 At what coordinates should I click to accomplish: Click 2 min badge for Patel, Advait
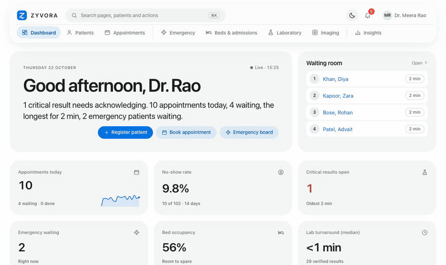tap(415, 129)
